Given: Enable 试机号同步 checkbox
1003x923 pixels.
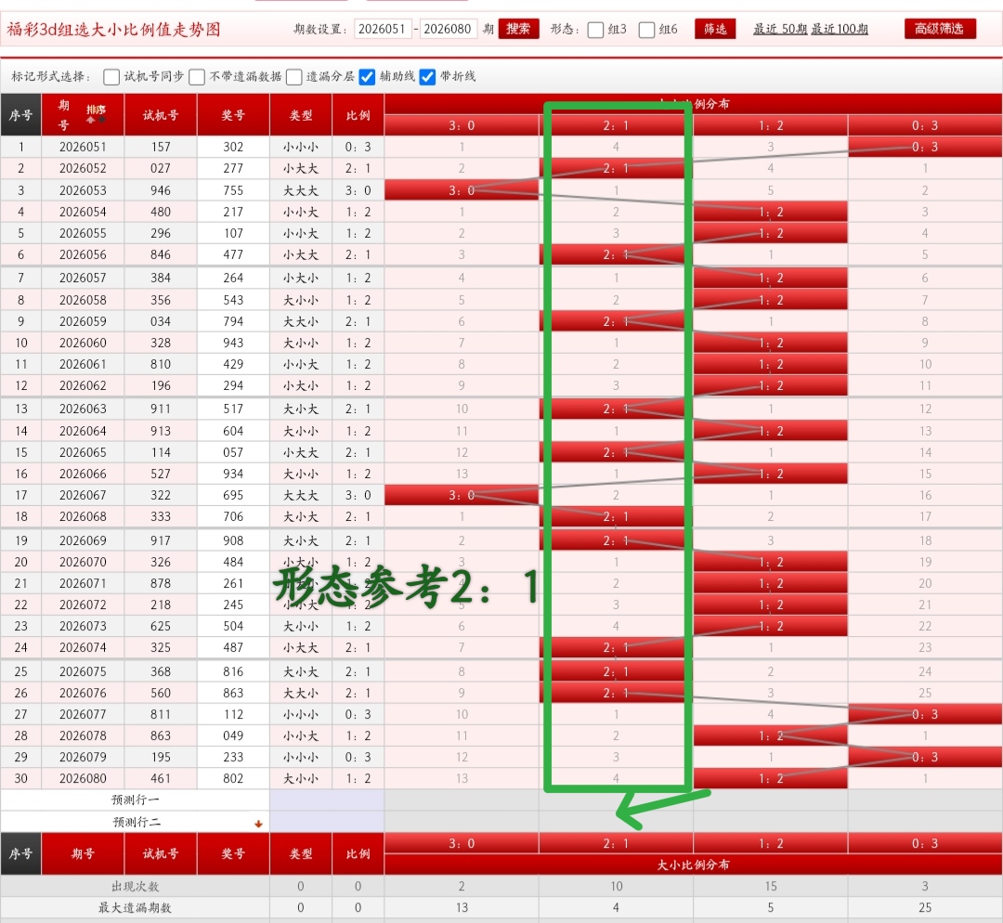Looking at the screenshot, I should click(x=111, y=77).
